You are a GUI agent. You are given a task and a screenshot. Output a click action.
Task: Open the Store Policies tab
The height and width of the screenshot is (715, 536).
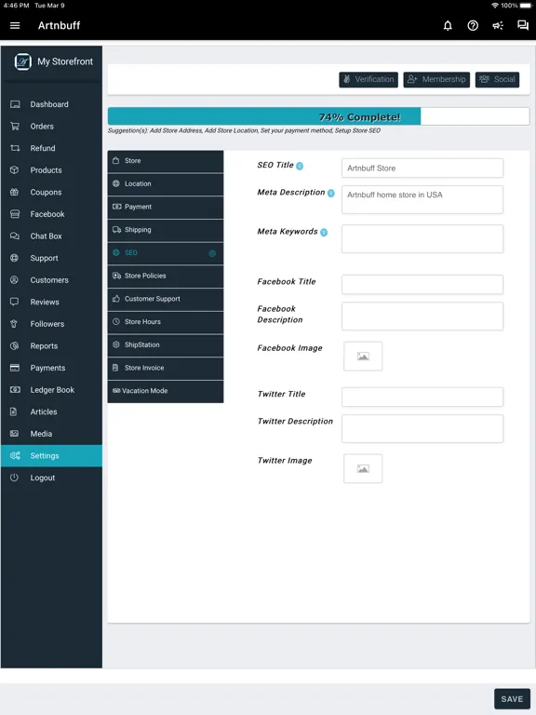[166, 276]
